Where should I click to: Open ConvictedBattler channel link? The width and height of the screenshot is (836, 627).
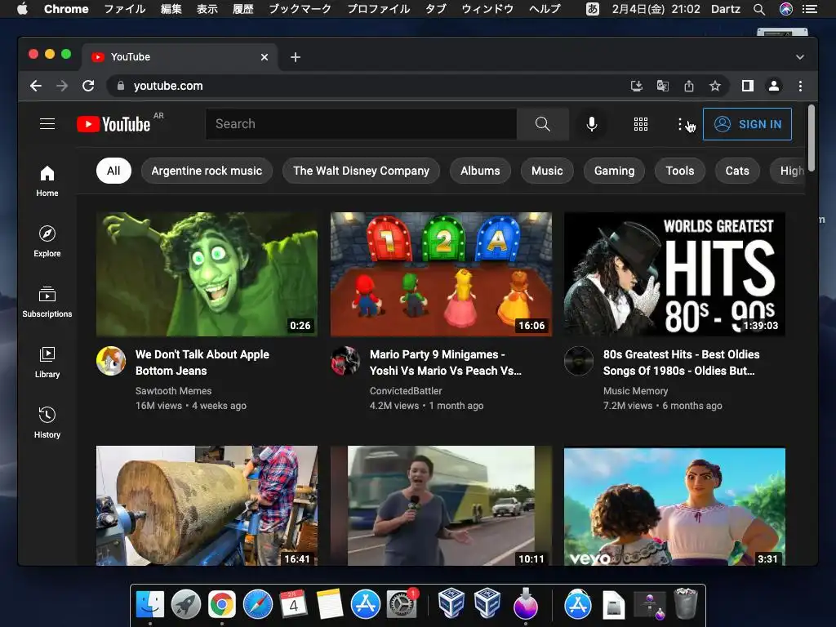point(406,391)
